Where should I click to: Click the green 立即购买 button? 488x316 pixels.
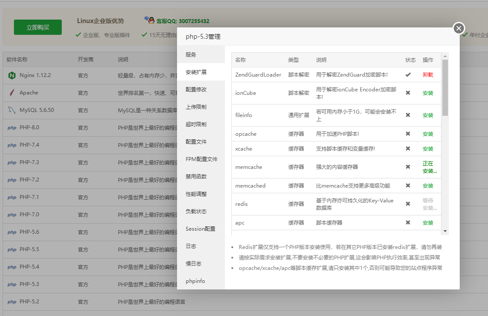click(38, 27)
